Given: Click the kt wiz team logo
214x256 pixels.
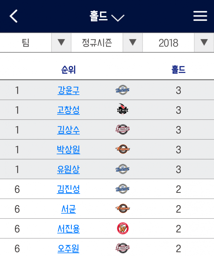Looking at the screenshot, I should [x=123, y=110].
